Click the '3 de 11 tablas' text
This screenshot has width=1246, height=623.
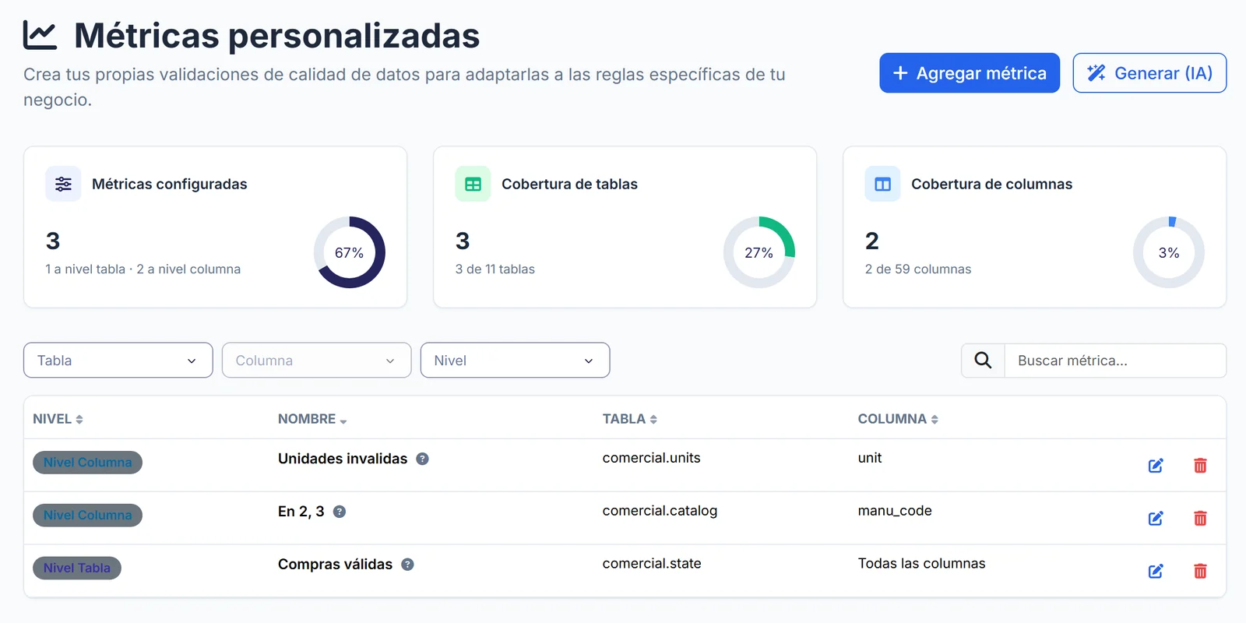[x=495, y=269]
